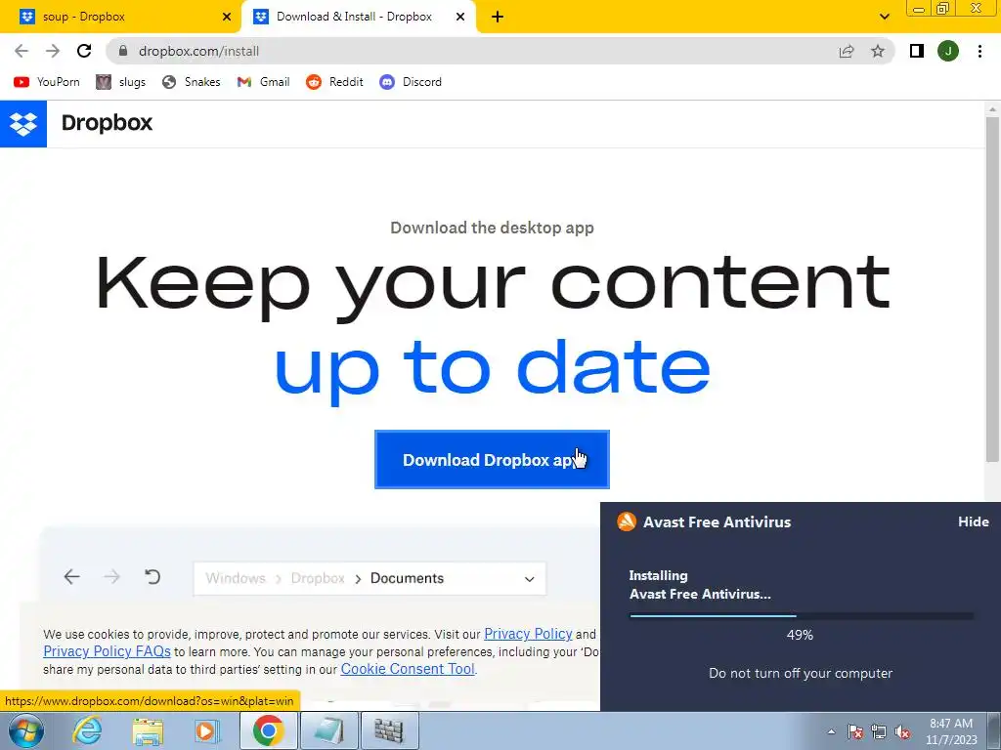Click the Avast logo icon in popup
The width and height of the screenshot is (1001, 750).
pos(627,521)
